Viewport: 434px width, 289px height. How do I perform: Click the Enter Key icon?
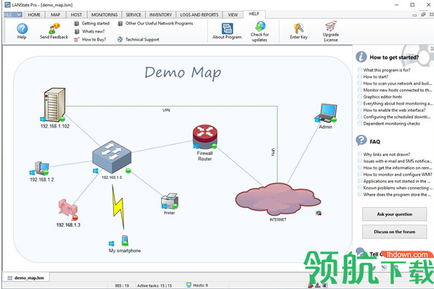click(299, 28)
